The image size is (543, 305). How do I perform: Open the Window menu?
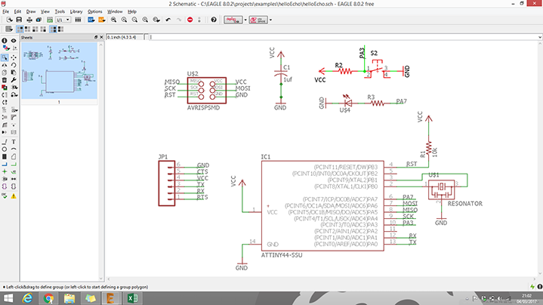point(115,11)
